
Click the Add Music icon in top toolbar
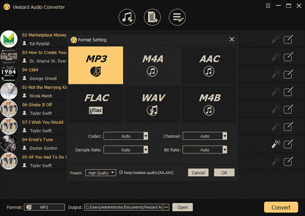(127, 17)
